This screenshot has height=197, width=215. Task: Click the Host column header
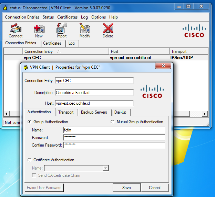139,51
